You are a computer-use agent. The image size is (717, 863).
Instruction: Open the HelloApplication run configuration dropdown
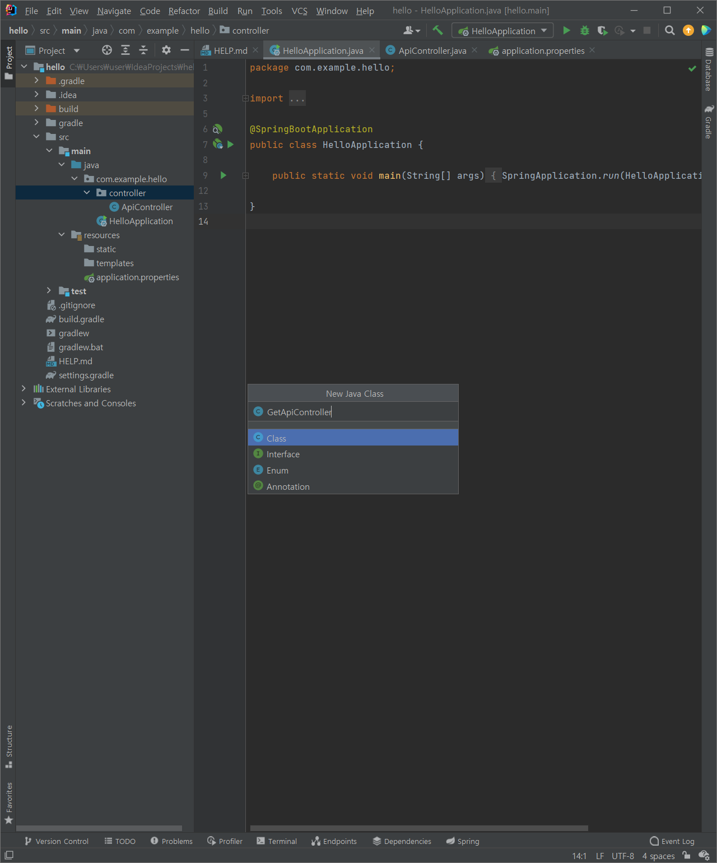click(502, 31)
